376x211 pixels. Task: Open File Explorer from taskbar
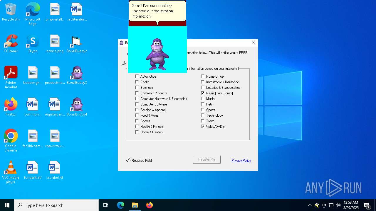(x=135, y=205)
